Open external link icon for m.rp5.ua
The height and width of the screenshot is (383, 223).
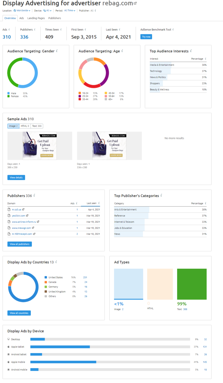click(24, 210)
